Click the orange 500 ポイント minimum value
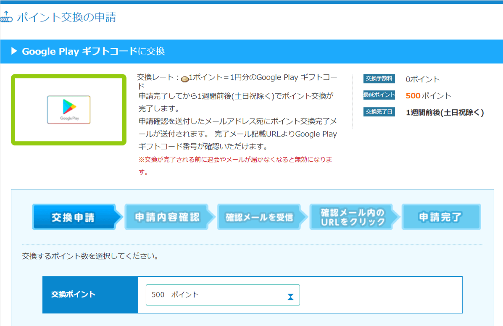This screenshot has width=503, height=326. click(428, 96)
